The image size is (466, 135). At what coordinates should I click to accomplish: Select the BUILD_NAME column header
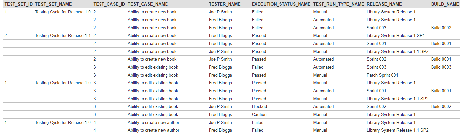point(445,4)
